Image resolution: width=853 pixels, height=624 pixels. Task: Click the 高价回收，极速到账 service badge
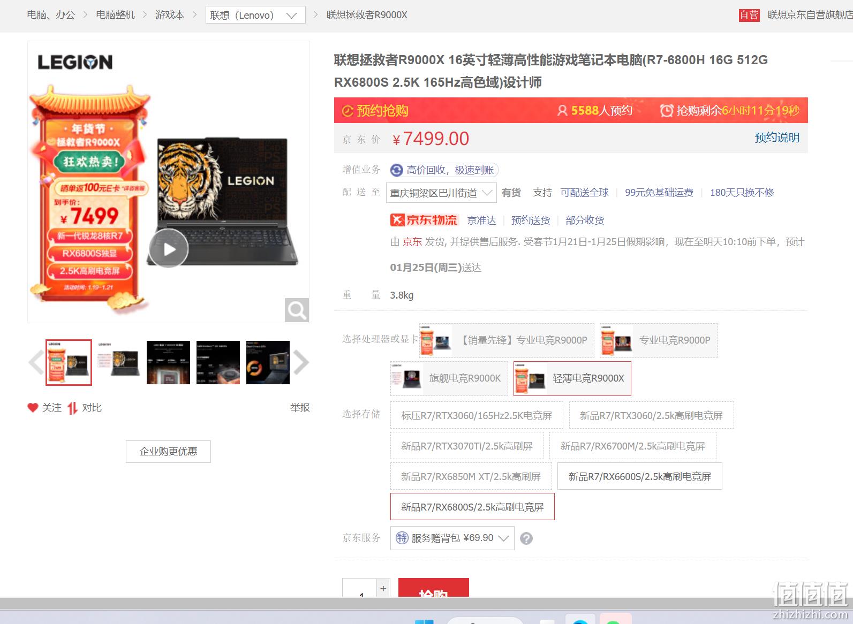[x=444, y=170]
